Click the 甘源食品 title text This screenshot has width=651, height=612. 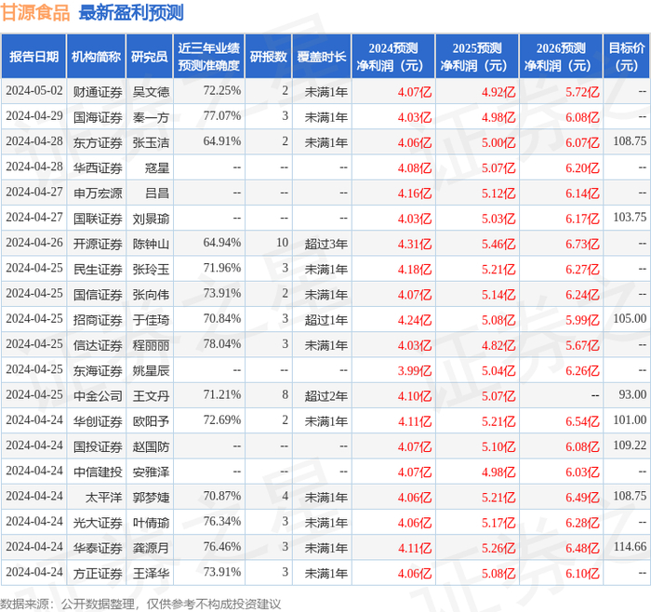pos(35,12)
